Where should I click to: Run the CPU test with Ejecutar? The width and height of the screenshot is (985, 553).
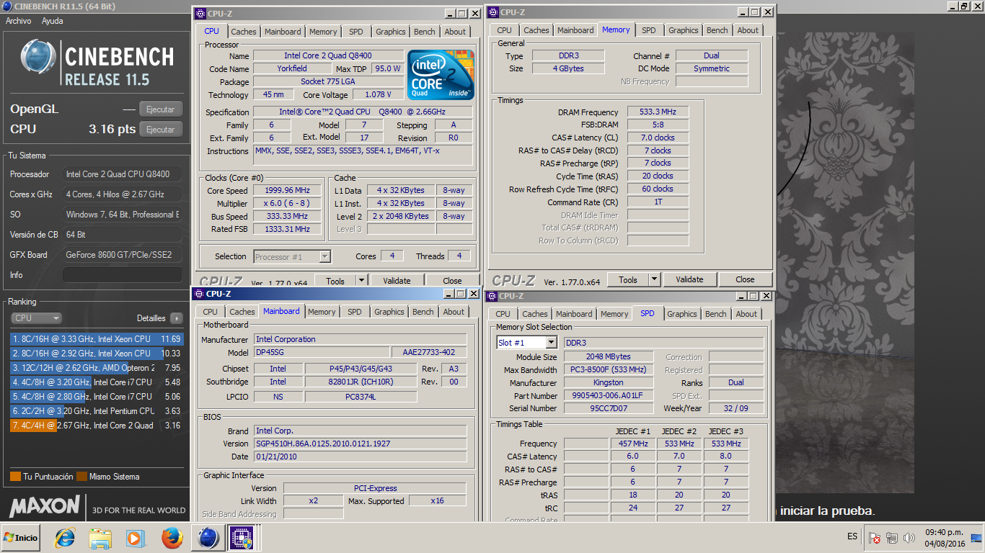161,130
